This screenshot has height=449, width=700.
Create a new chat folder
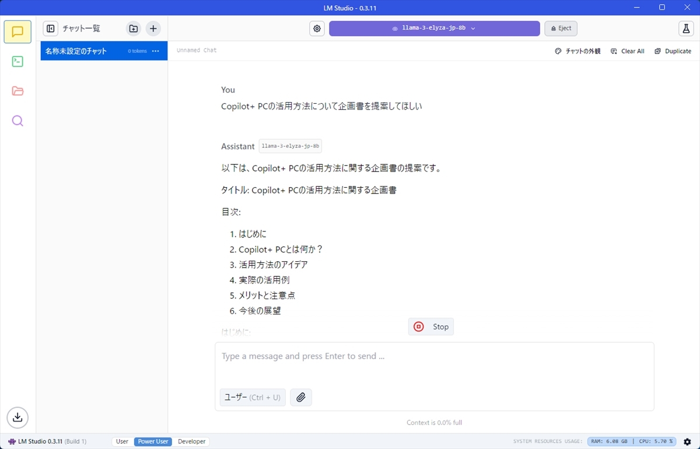134,29
